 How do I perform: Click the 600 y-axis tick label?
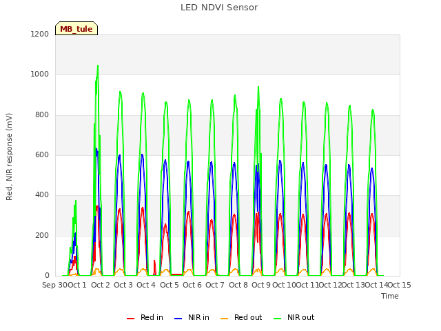click(x=42, y=154)
